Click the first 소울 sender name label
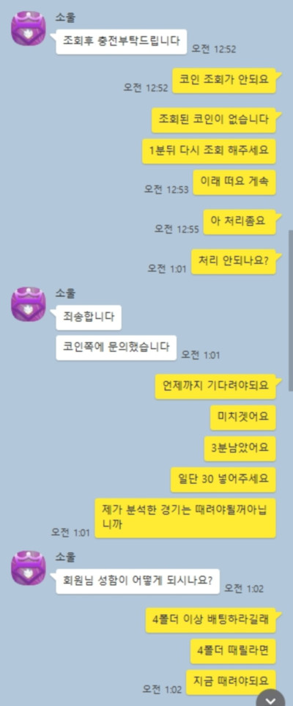This screenshot has width=293, height=706. (65, 18)
